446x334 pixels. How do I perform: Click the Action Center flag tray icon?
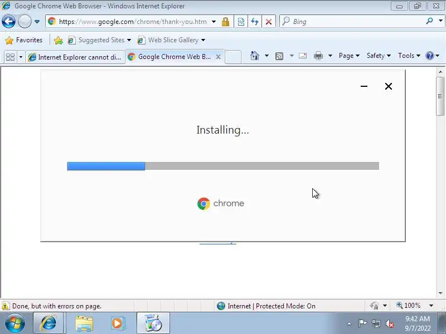362,323
